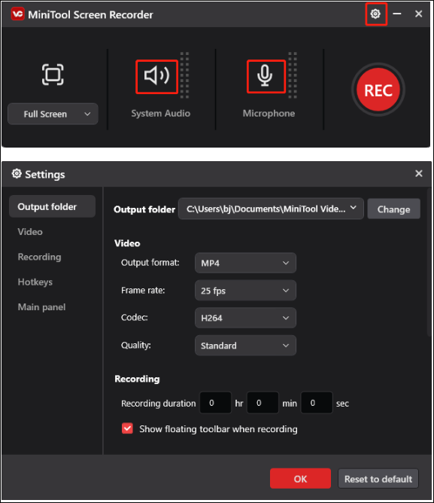Viewport: 434px width, 503px height.
Task: Click the full screen capture region icon
Action: click(53, 75)
